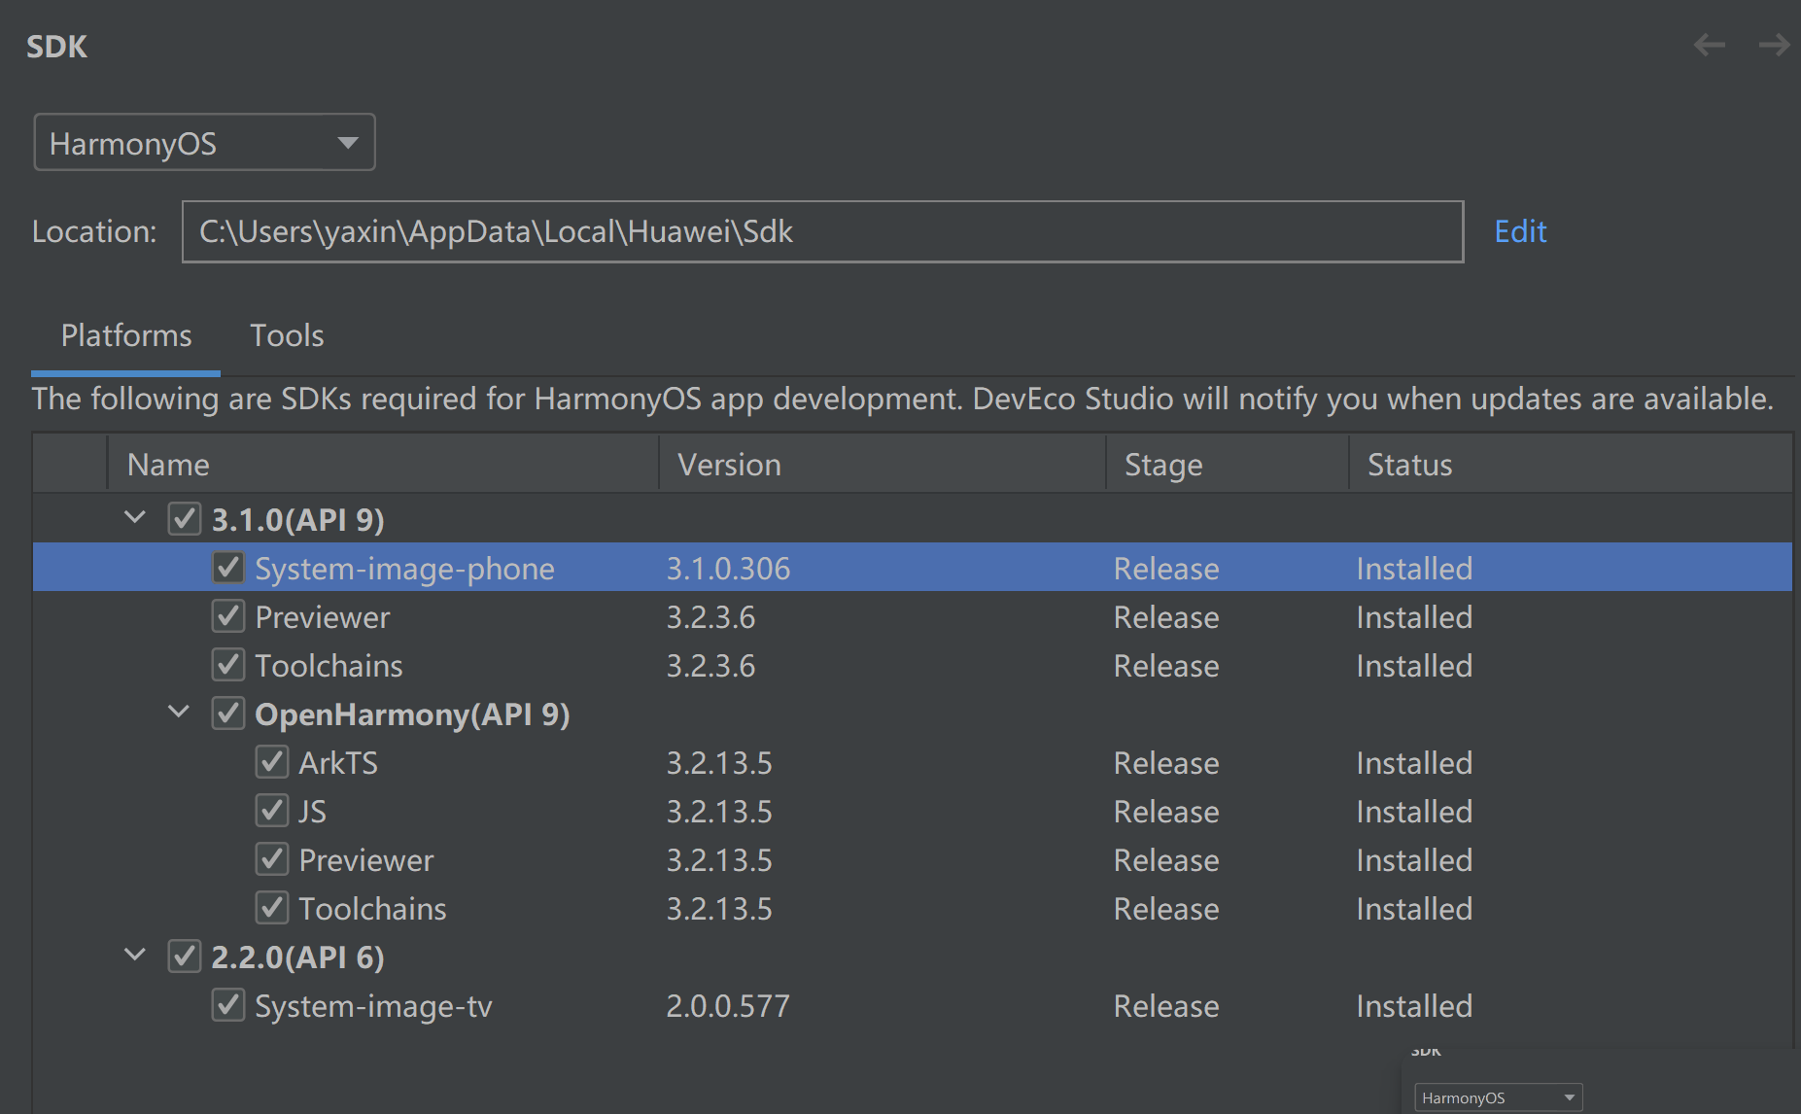Viewport: 1801px width, 1114px height.
Task: Uncheck Previewer 3.2.13.5 checkbox
Action: [x=272, y=859]
